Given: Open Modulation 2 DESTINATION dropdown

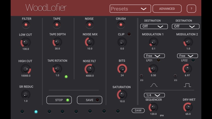Looking at the screenshot, I should click(186, 27).
